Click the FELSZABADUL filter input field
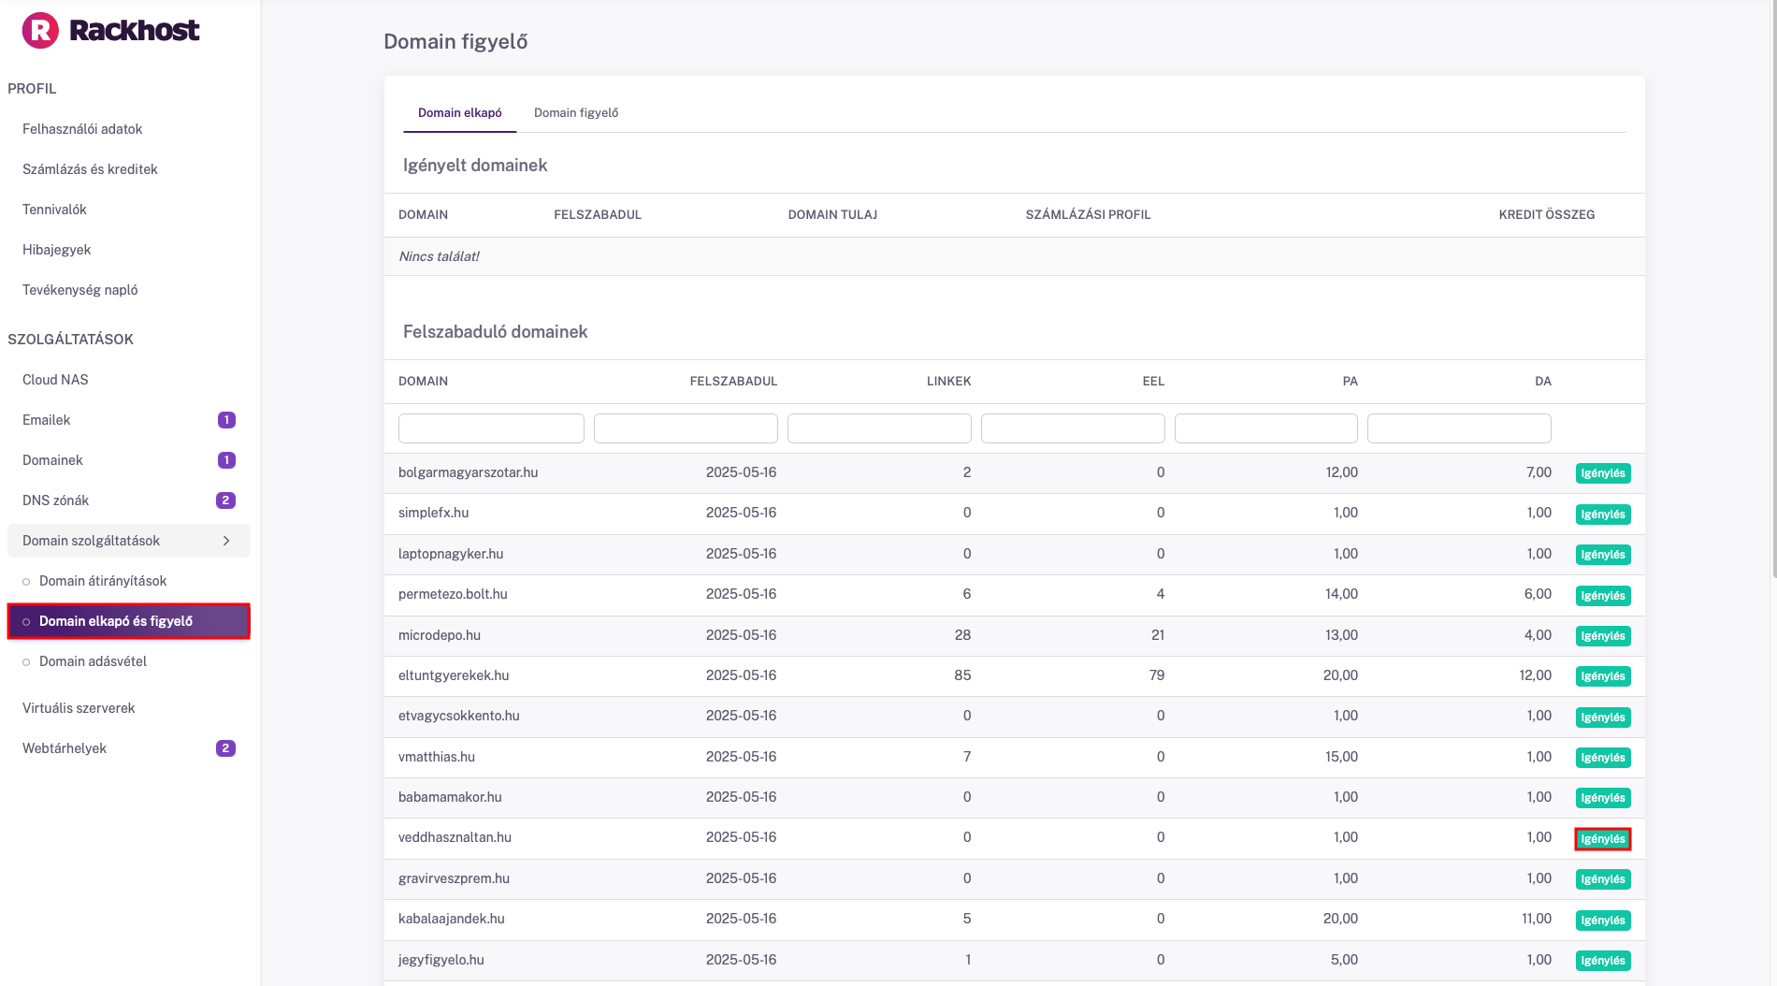Screen dimensions: 1777x986 coord(686,428)
